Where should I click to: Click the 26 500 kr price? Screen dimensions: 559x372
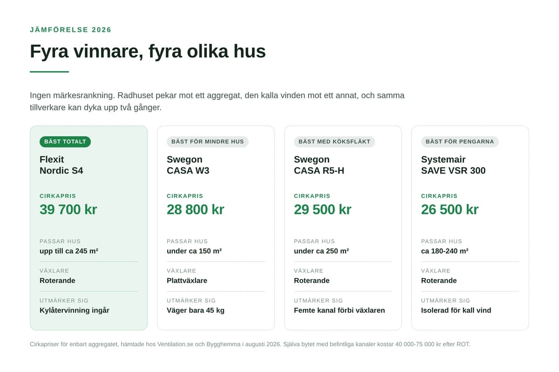point(450,209)
